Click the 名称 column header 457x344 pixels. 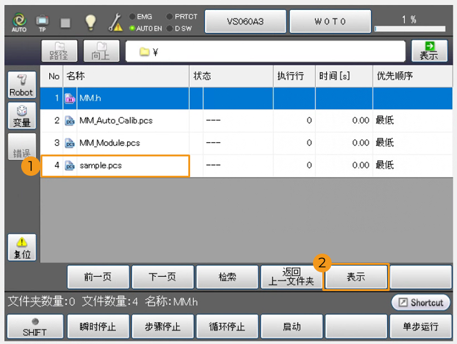(x=126, y=76)
